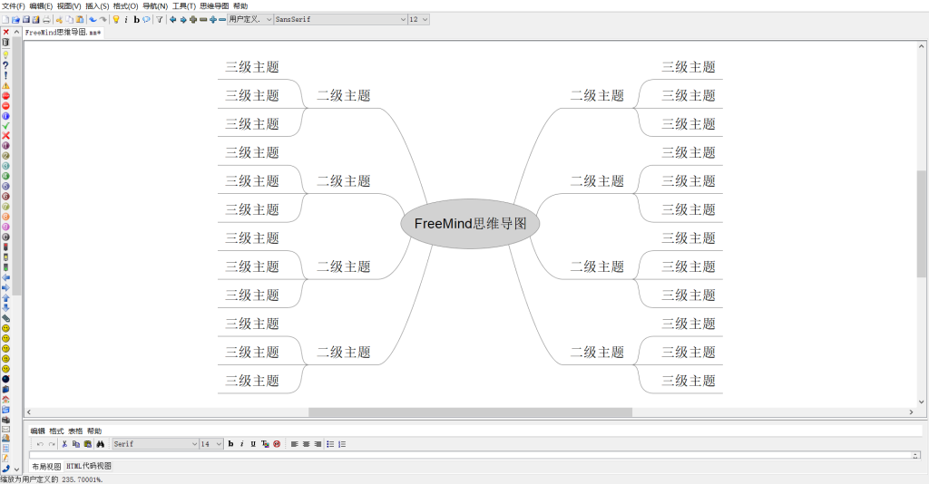The image size is (929, 484).
Task: Add the green checkmark icon
Action: pyautogui.click(x=5, y=125)
